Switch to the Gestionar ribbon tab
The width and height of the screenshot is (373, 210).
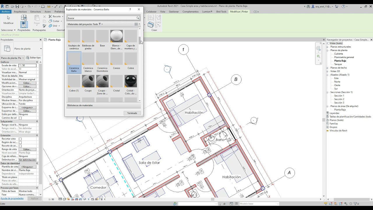pyautogui.click(x=174, y=12)
